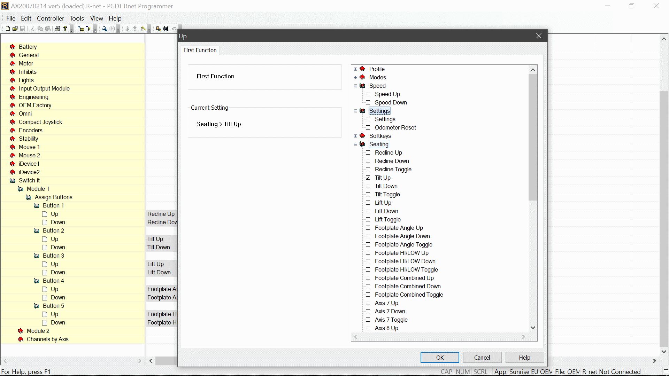Click the Open file toolbar icon
The height and width of the screenshot is (376, 669).
point(15,29)
